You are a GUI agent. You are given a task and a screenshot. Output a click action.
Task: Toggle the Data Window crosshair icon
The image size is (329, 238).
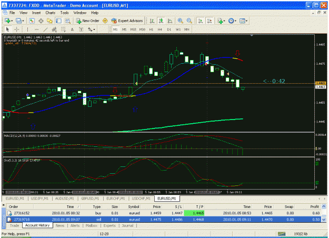pyautogui.click(x=41, y=21)
